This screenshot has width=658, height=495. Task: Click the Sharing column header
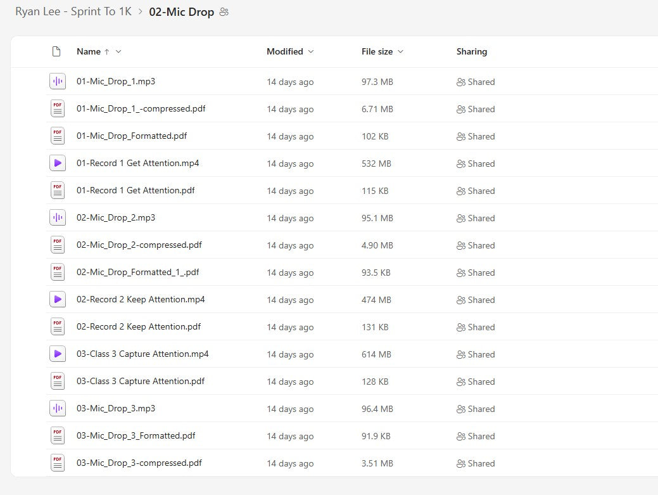(471, 52)
